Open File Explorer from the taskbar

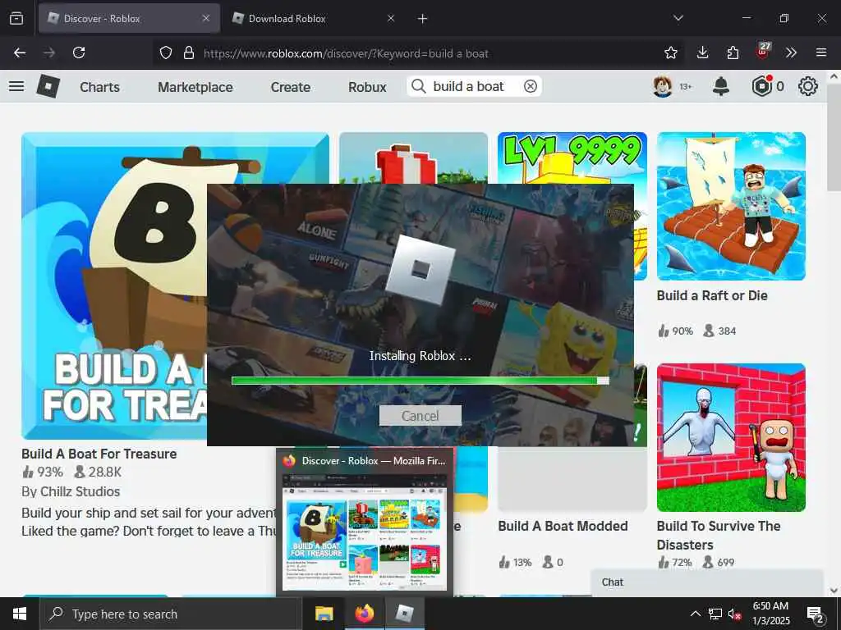[x=324, y=614]
